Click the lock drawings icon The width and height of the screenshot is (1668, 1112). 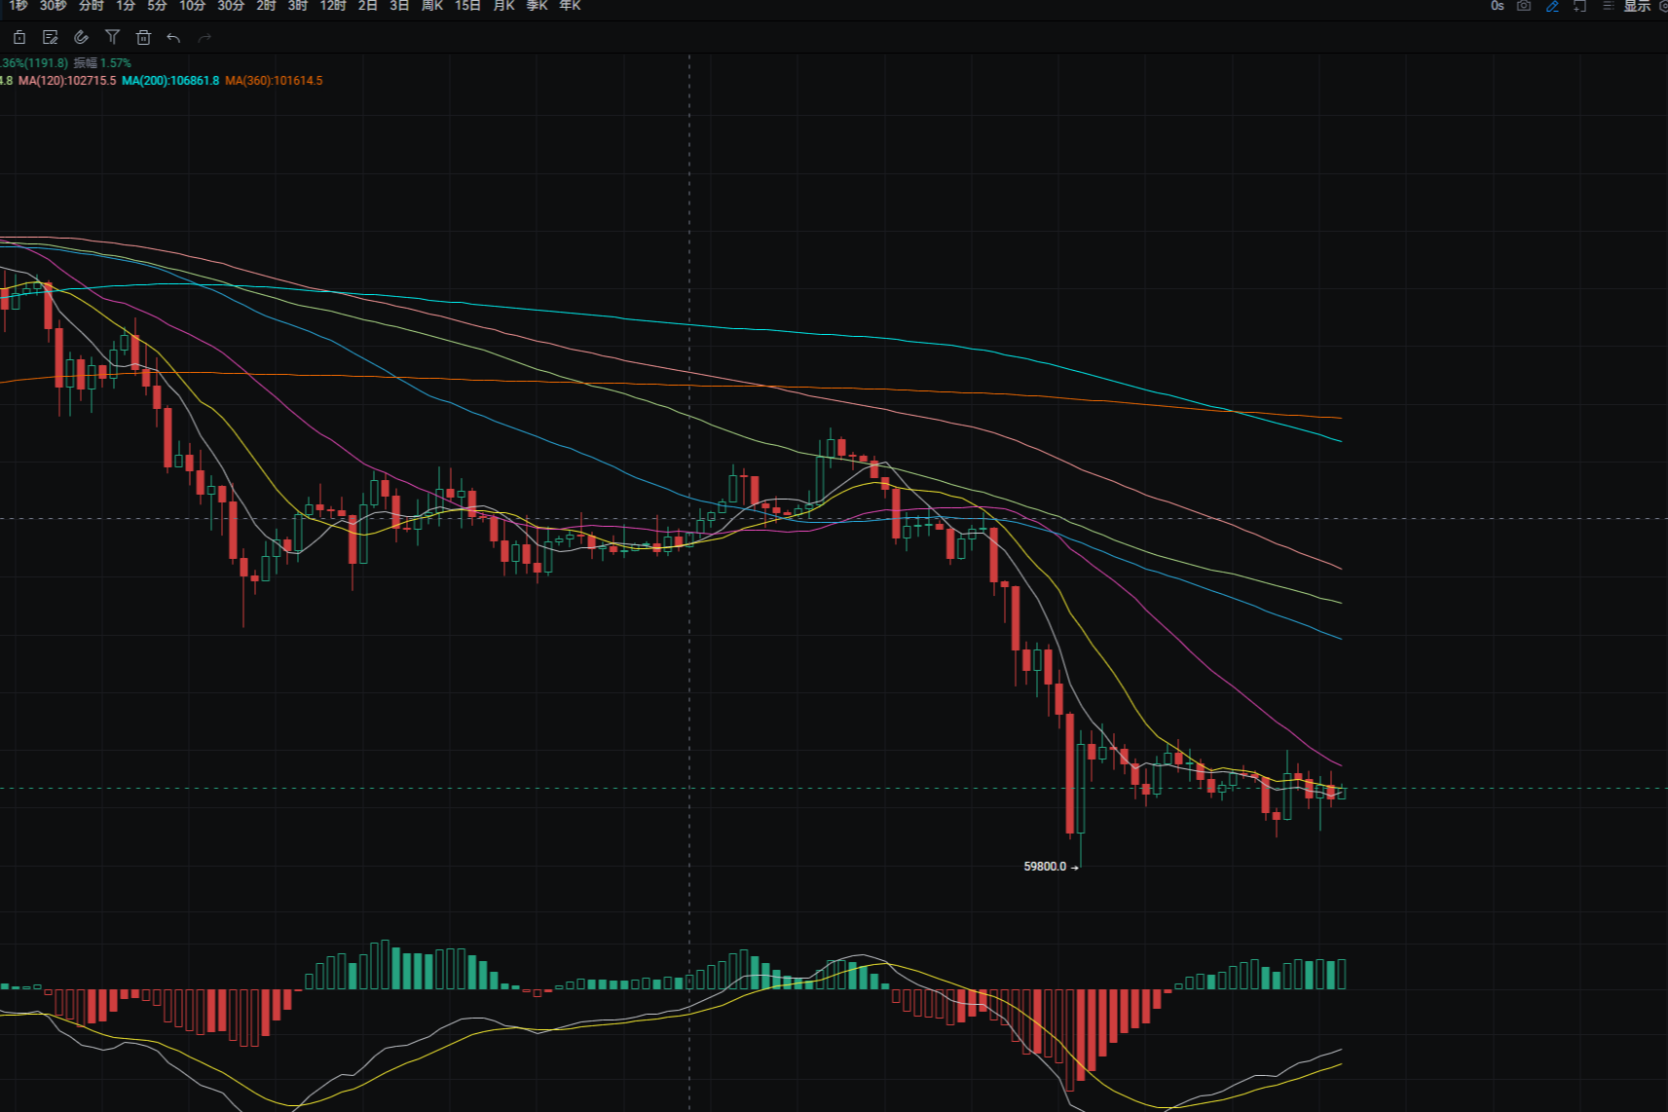(x=19, y=38)
